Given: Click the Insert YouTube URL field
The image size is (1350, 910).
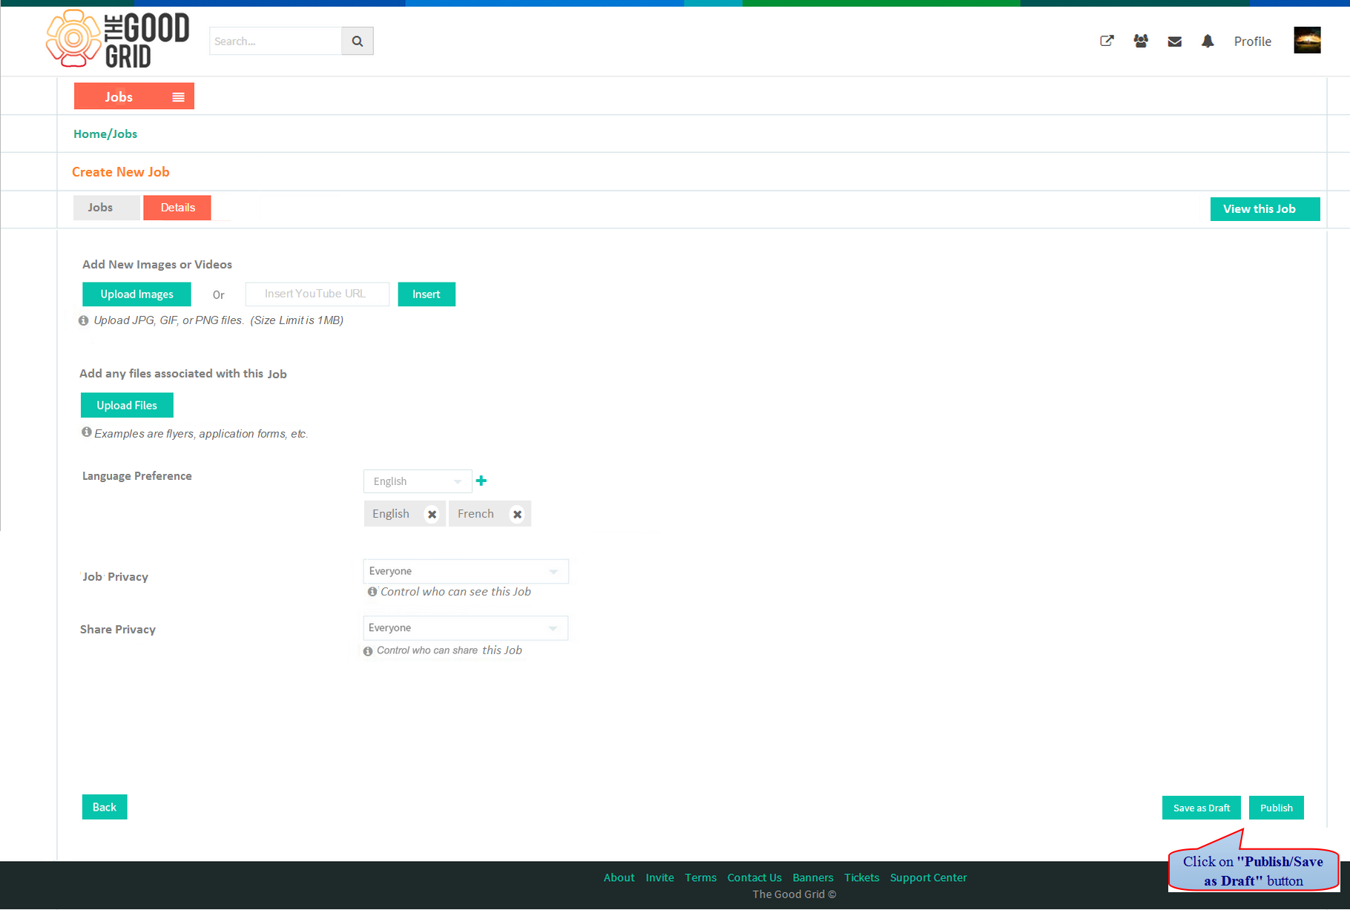Looking at the screenshot, I should (317, 294).
